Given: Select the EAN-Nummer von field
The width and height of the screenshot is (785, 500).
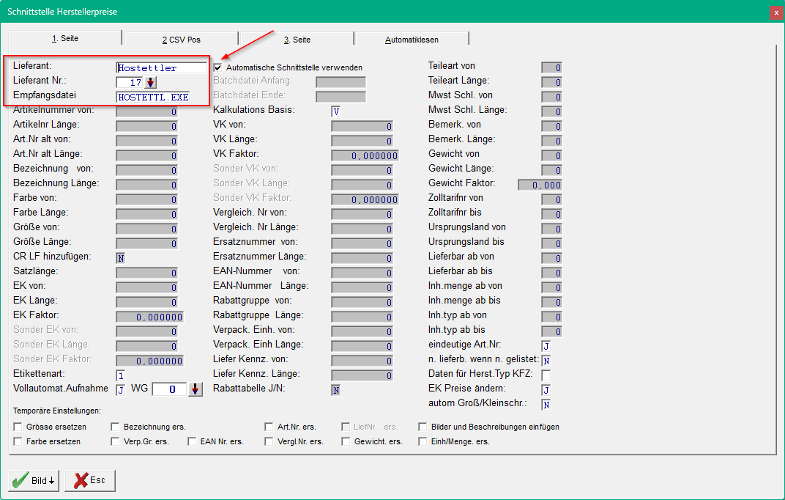Looking at the screenshot, I should [362, 273].
